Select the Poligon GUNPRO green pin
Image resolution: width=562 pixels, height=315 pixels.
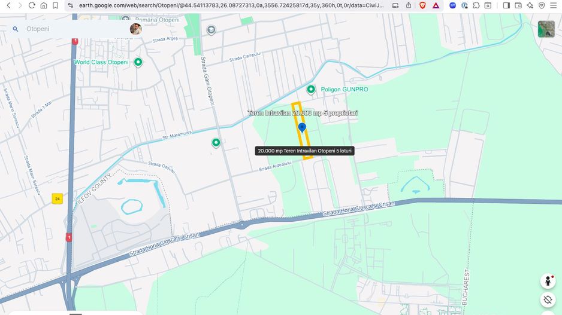[x=311, y=90]
